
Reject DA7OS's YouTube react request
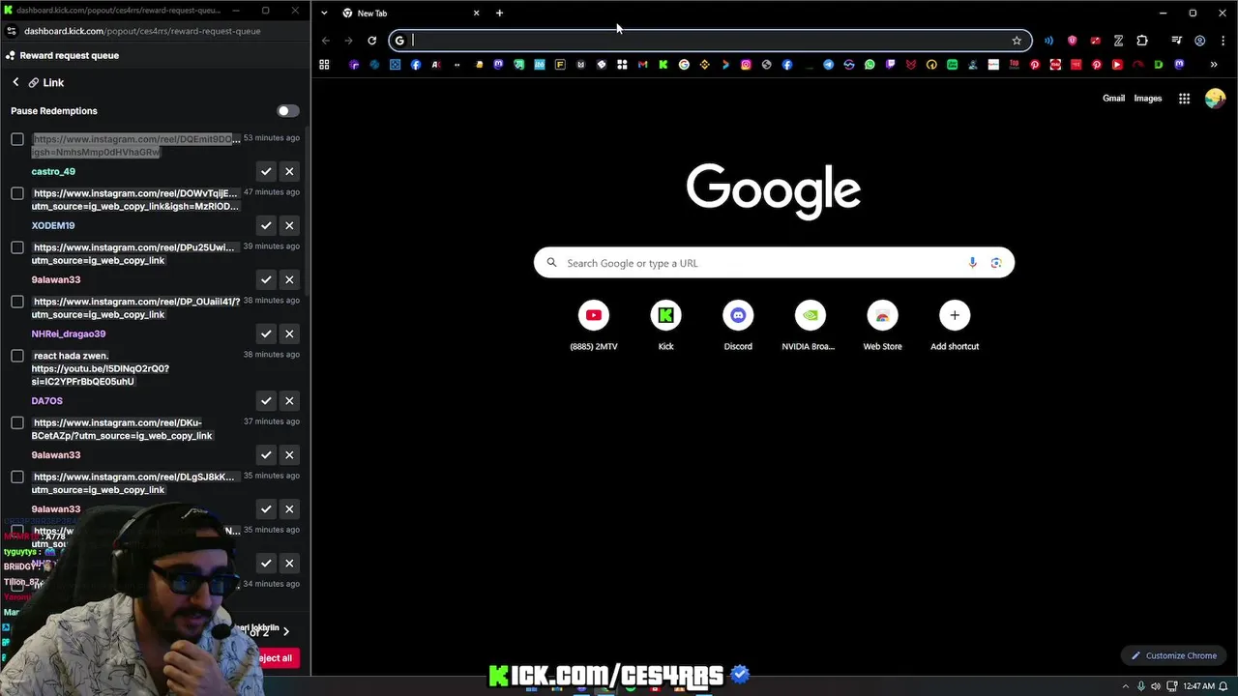coord(289,400)
